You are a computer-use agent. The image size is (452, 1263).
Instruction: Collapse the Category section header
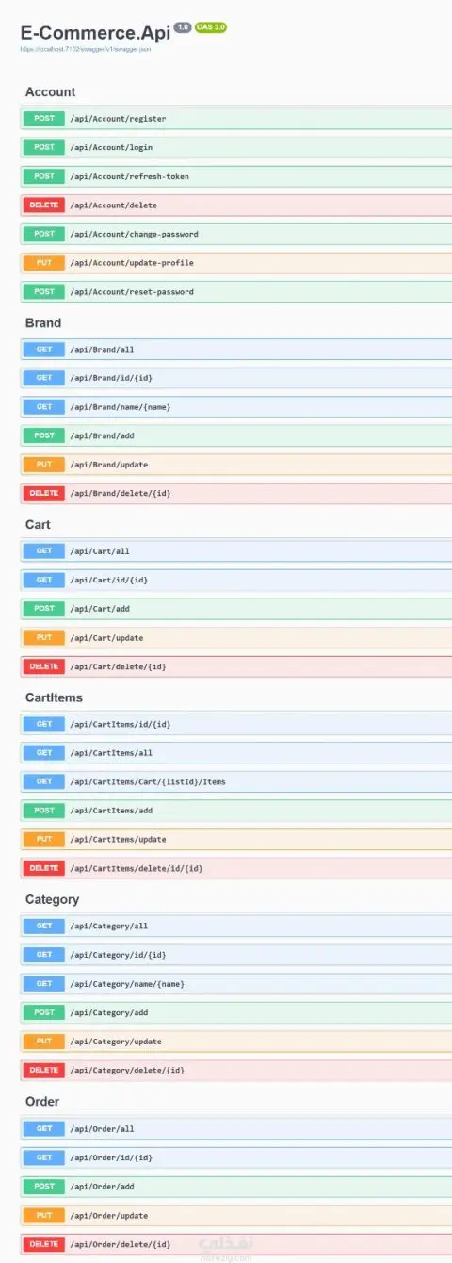52,899
